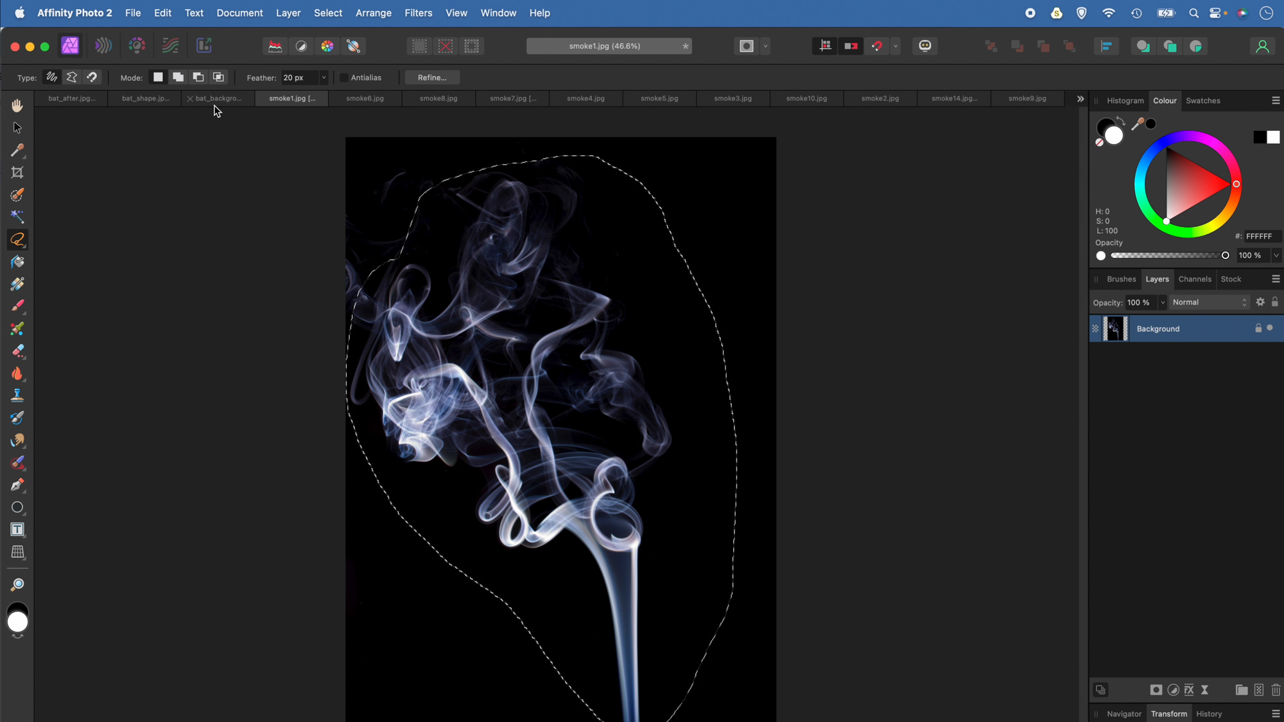The height and width of the screenshot is (722, 1284).
Task: Select the Ellipse shape tool
Action: coord(17,507)
